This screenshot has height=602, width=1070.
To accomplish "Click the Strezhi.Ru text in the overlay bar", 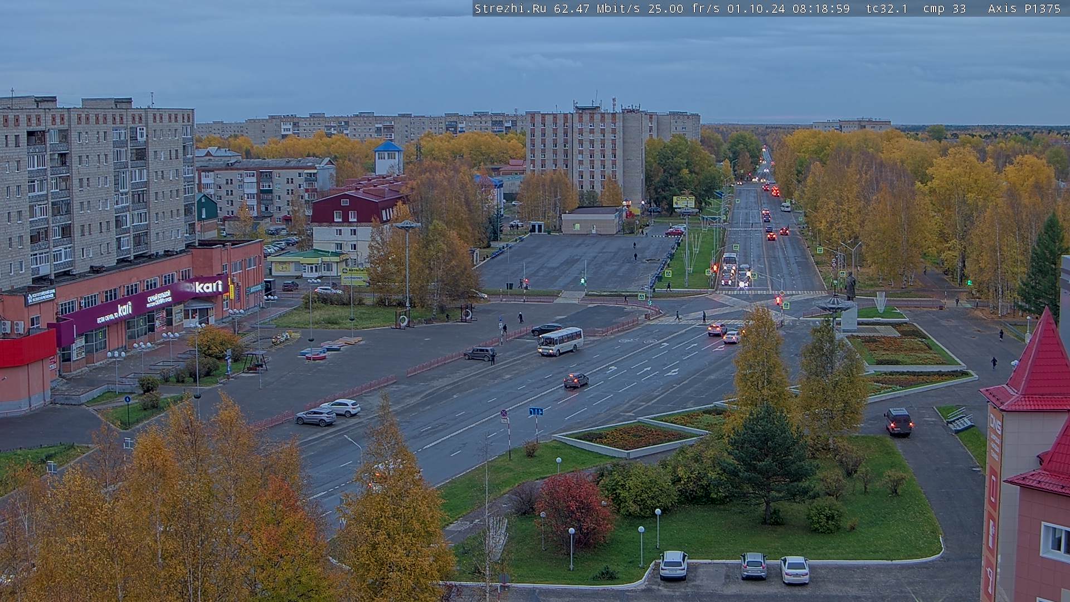I will pyautogui.click(x=510, y=8).
